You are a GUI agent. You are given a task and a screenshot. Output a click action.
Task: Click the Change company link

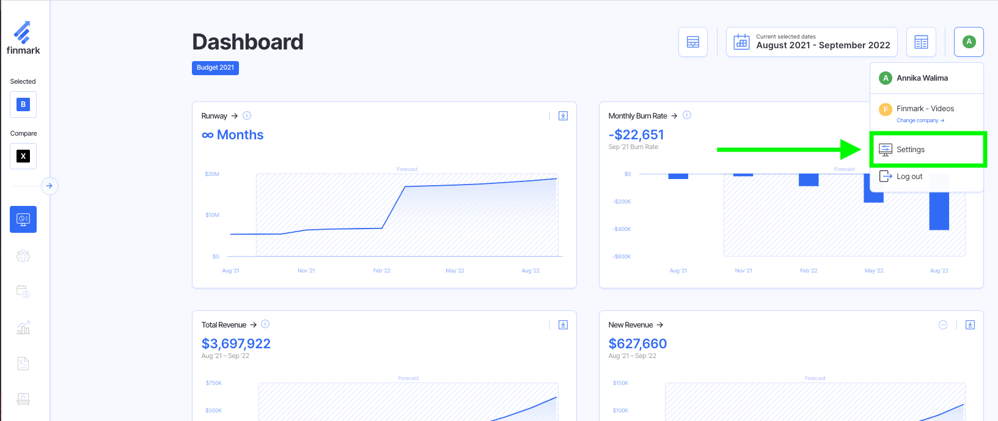click(920, 120)
